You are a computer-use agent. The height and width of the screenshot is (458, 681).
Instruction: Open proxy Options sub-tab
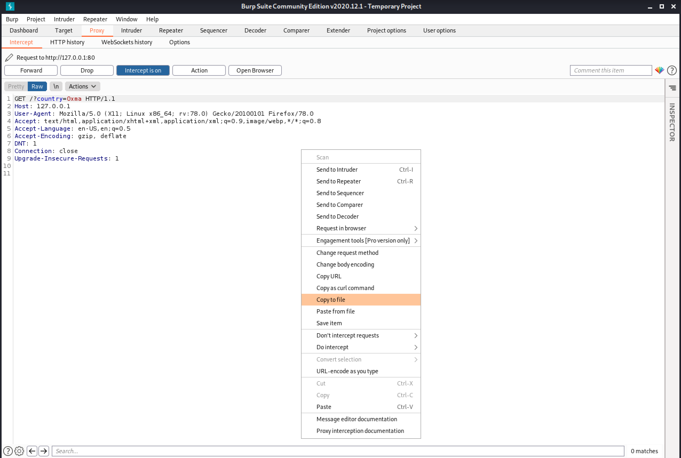click(179, 42)
